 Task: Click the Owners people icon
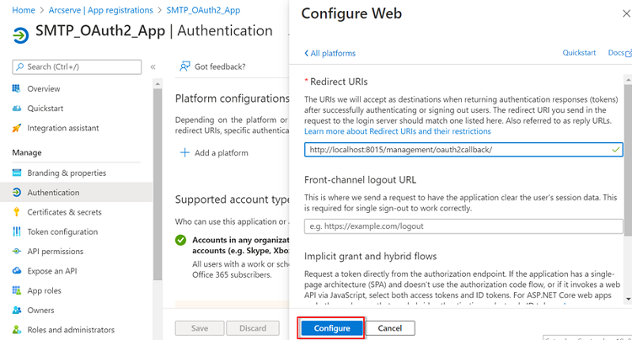pyautogui.click(x=17, y=310)
